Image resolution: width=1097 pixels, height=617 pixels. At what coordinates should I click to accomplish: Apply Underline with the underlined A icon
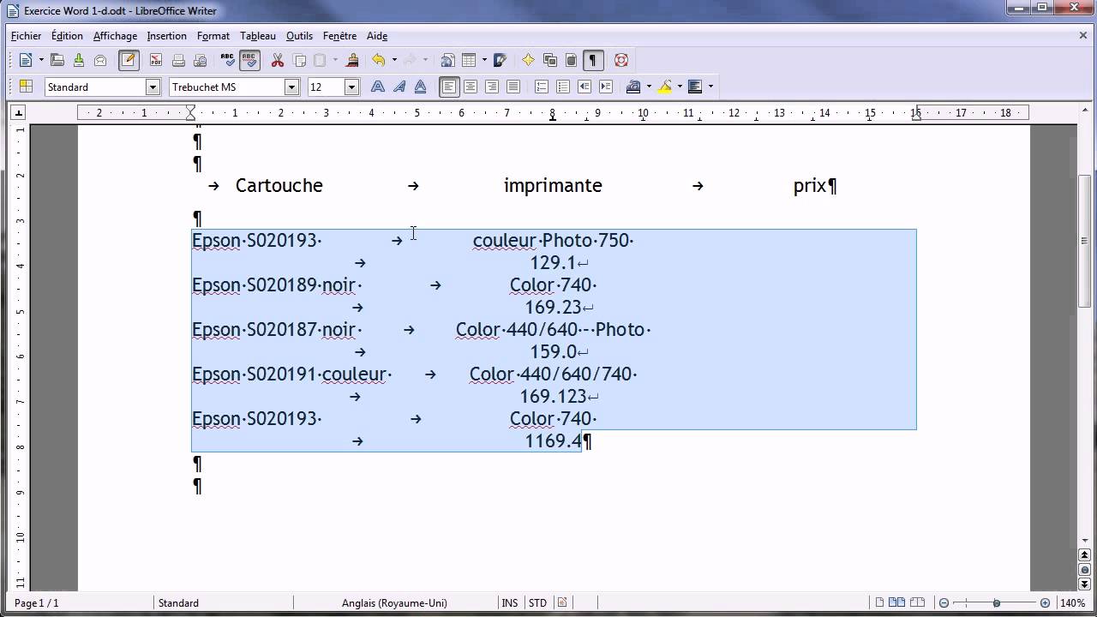coord(420,87)
